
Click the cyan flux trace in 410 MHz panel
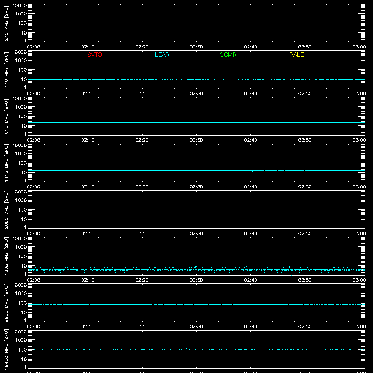[x=196, y=80]
